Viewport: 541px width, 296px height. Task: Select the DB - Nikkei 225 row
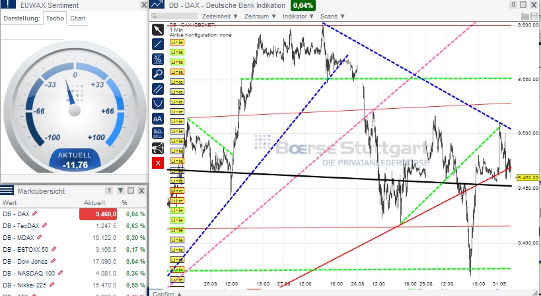[74, 285]
